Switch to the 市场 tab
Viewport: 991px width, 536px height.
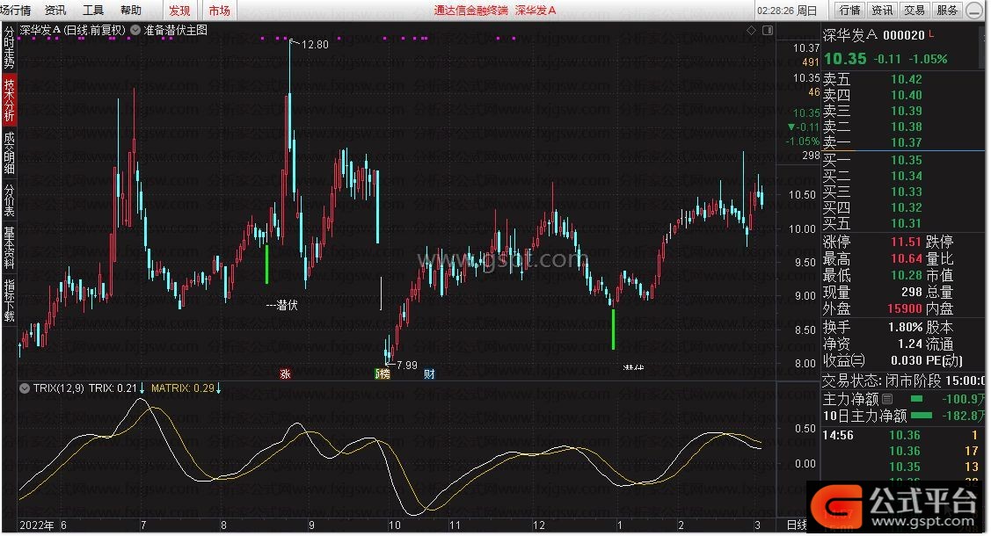point(219,10)
